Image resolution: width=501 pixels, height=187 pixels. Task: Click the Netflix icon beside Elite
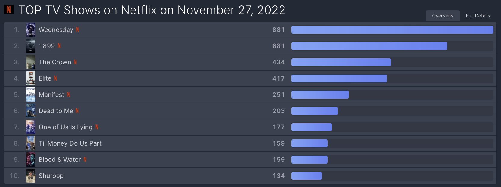(56, 78)
